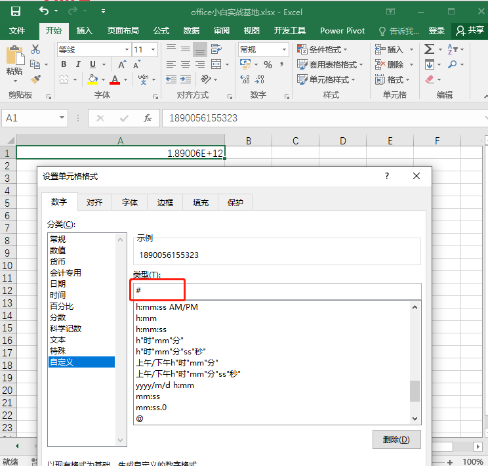Click 登录 sign-in link

(x=437, y=31)
